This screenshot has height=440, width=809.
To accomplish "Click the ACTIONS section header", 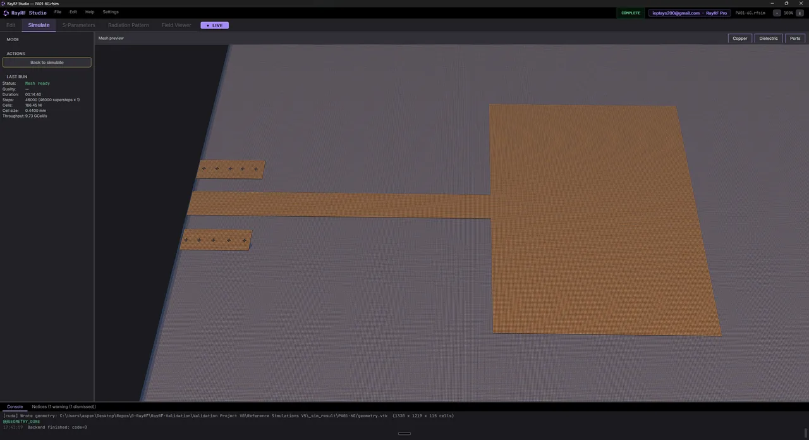I will point(16,54).
